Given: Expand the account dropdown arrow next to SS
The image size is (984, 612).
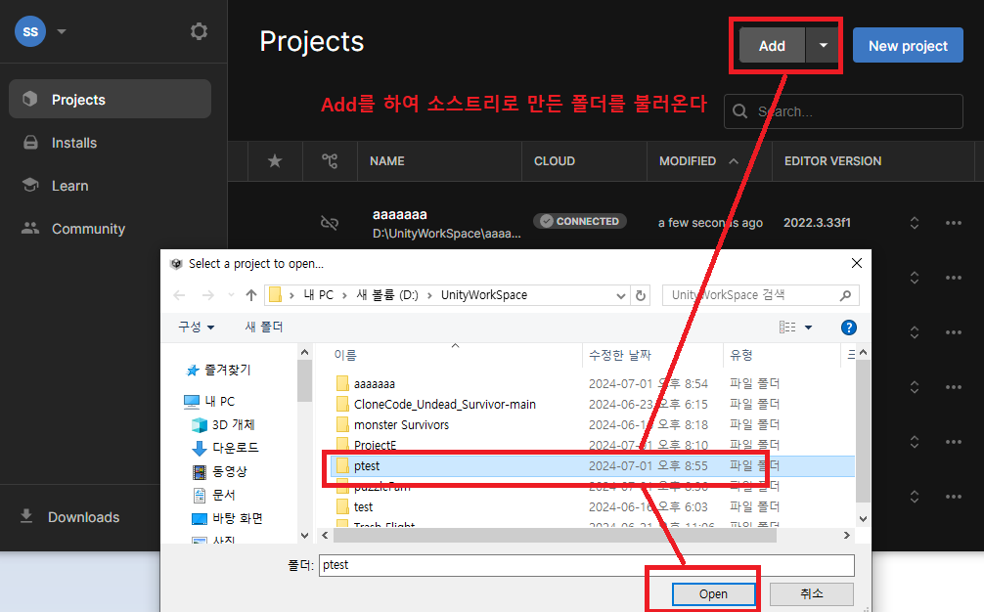Looking at the screenshot, I should point(62,31).
